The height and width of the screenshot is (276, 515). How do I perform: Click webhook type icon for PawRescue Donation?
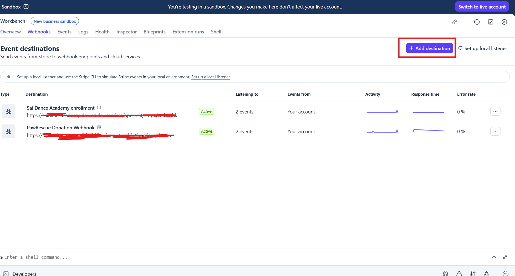pyautogui.click(x=8, y=131)
